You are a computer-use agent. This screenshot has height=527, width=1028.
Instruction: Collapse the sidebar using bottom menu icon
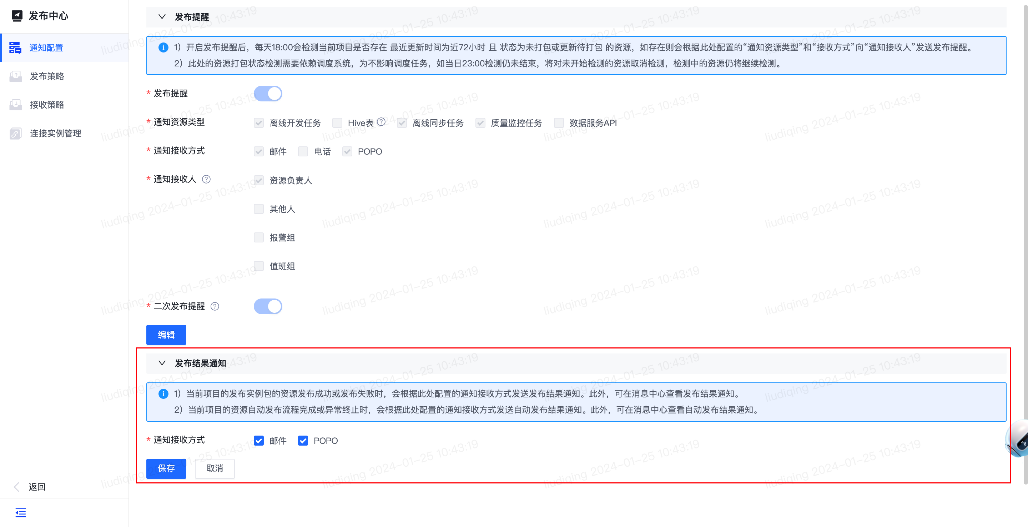point(20,512)
